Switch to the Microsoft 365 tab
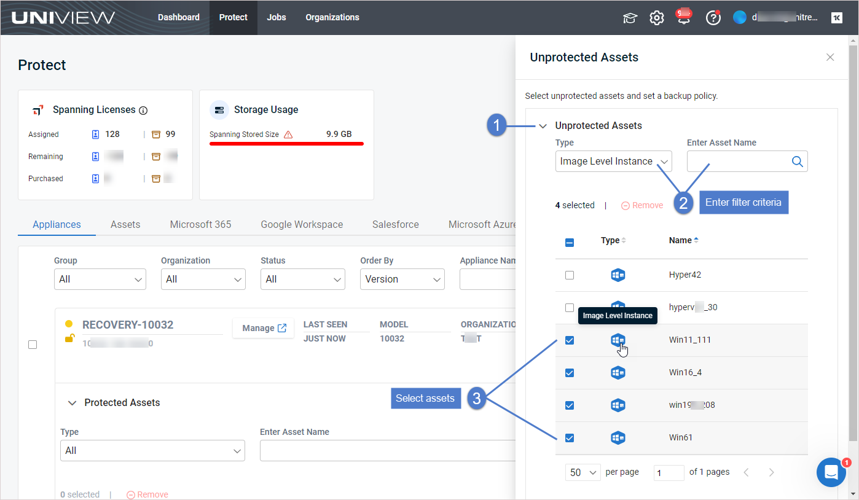Screen dimensions: 859x500 (x=200, y=224)
